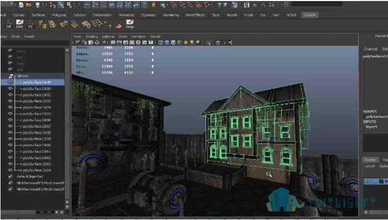Screen dimensions: 388x220
Task: Click layer1 under INPUTS
Action: pyautogui.click(x=371, y=127)
